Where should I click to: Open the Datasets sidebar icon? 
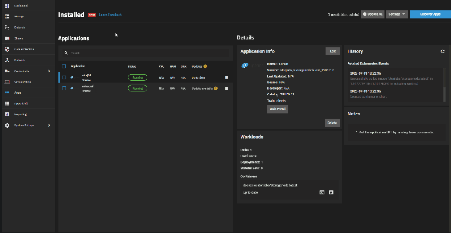[7, 28]
